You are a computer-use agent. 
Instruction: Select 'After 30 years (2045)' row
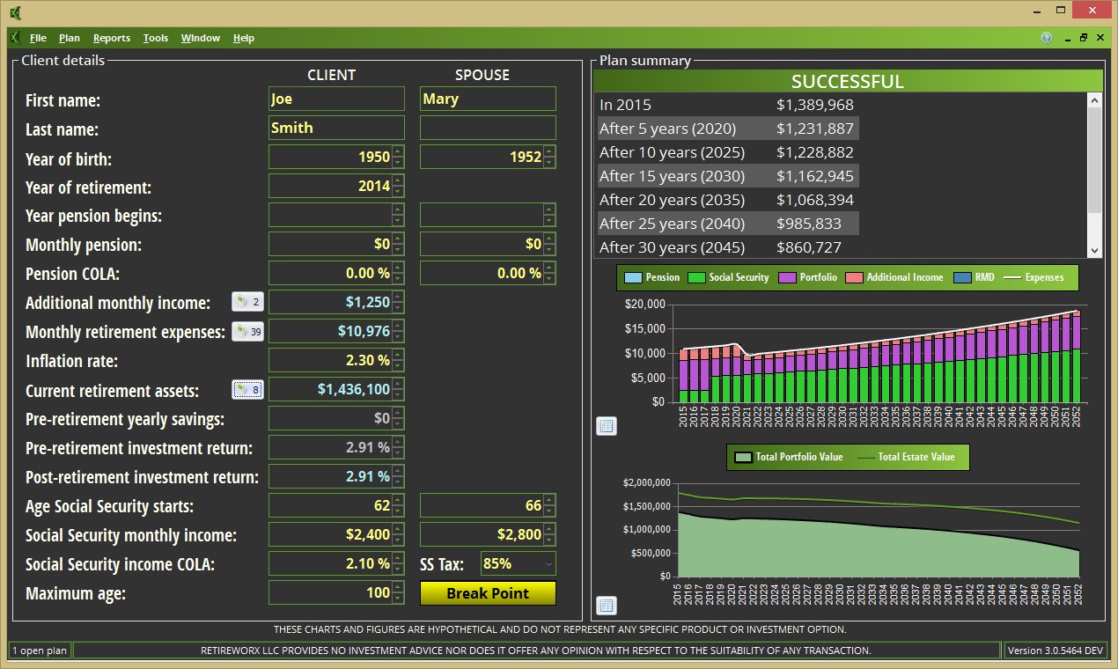728,247
